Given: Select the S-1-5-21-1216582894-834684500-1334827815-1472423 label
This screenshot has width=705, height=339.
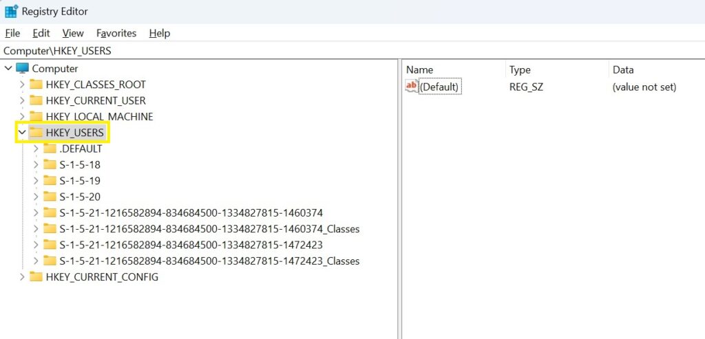Looking at the screenshot, I should (191, 245).
